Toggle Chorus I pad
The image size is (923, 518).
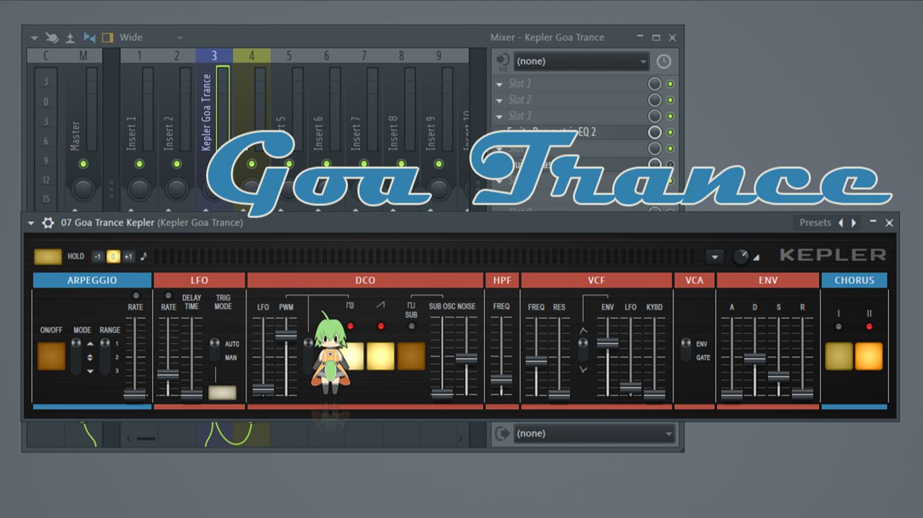pyautogui.click(x=839, y=356)
